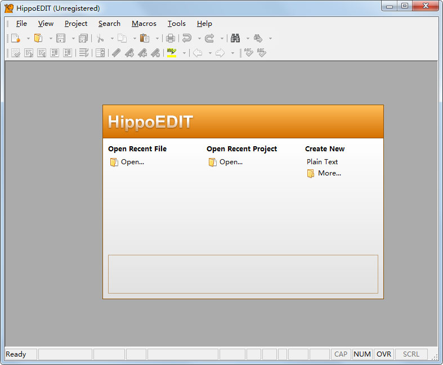Screen dimensions: 443x365
Task: Click Plain Text under Create New
Action: 323,162
